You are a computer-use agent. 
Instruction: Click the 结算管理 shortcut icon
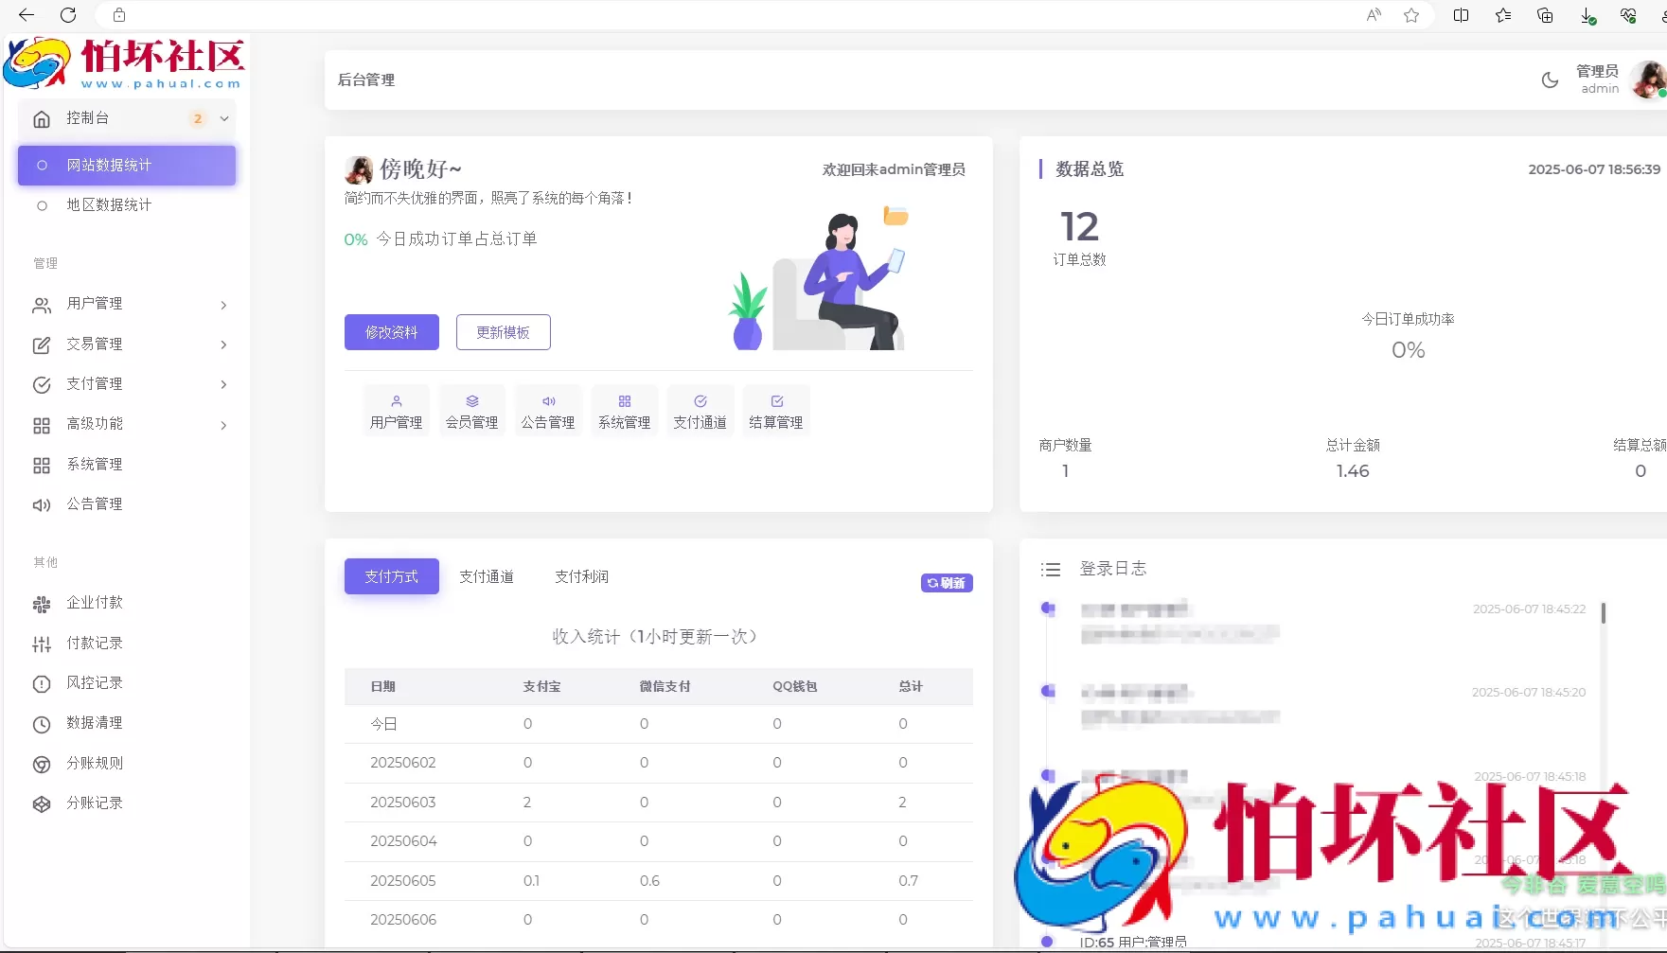tap(775, 409)
